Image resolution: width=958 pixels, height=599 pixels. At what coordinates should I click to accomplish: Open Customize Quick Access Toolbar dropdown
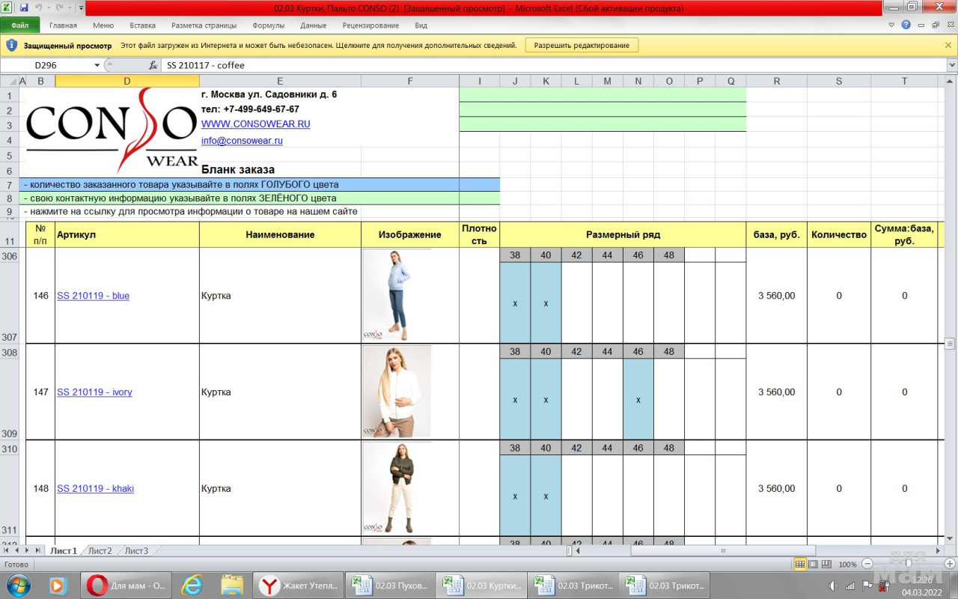click(80, 7)
